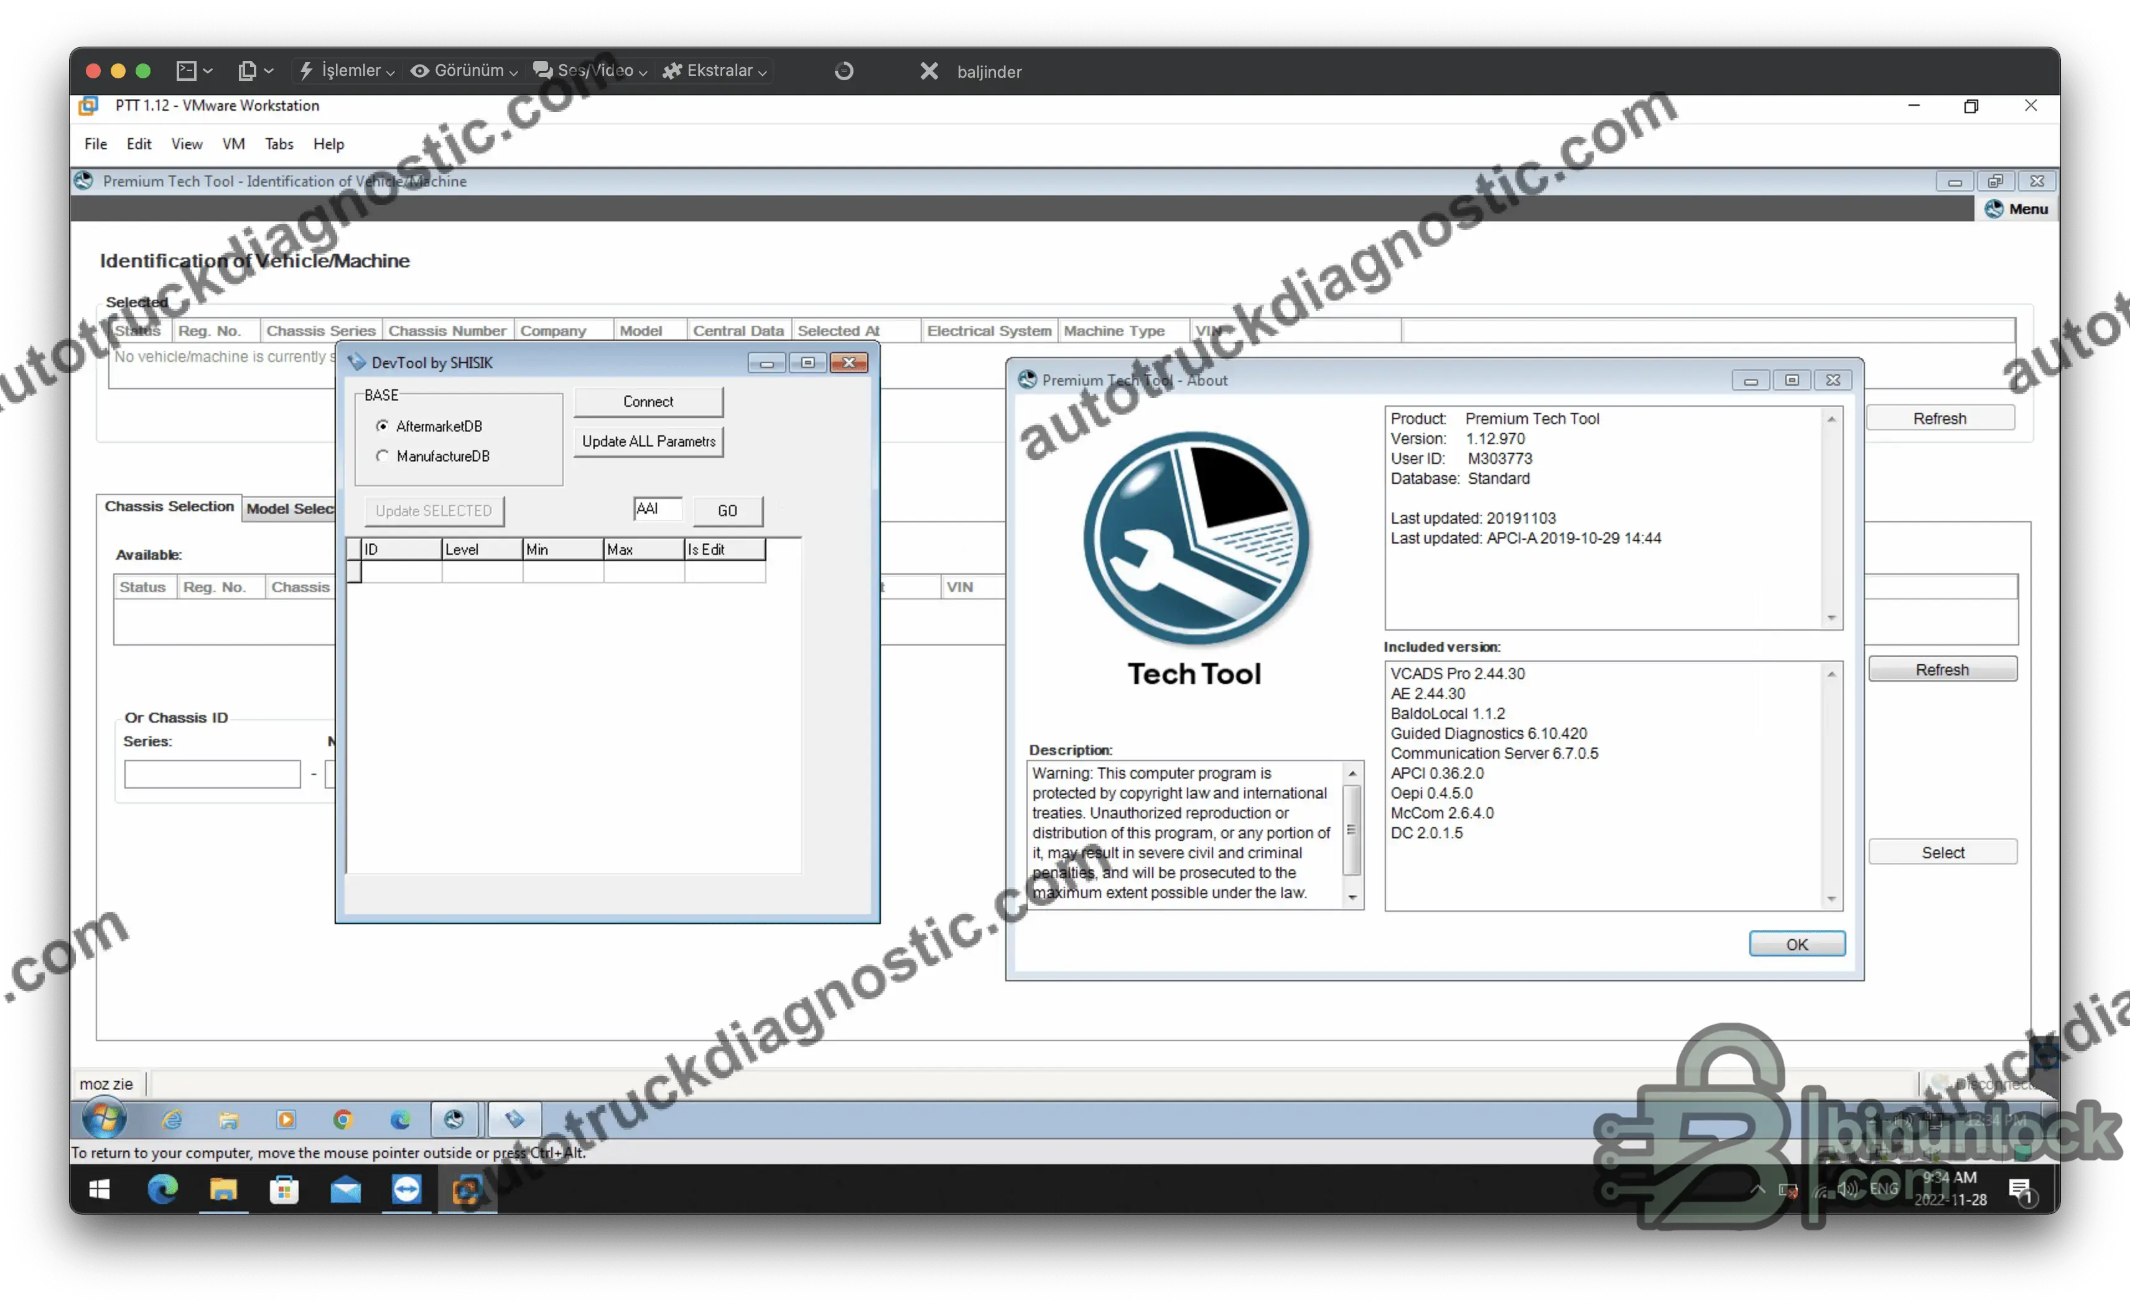Open the Görünüm view dropdown
This screenshot has width=2130, height=1306.
point(464,71)
